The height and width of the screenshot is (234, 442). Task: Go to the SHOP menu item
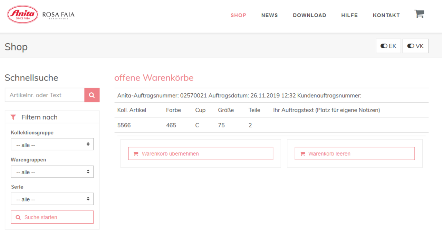[238, 15]
